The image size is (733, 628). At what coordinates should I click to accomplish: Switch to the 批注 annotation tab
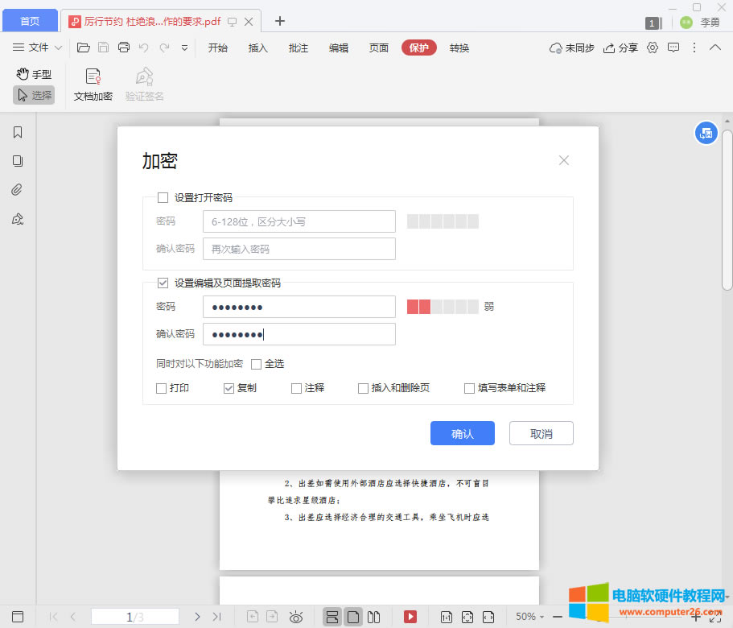tap(298, 48)
